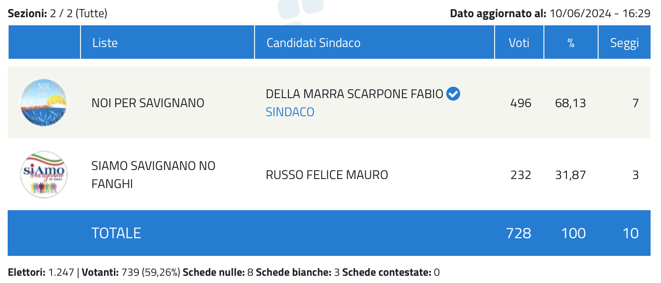Click SIAMO SAVIGNANO NO FANGHI list name
Screen dimensions: 661x283
153,175
